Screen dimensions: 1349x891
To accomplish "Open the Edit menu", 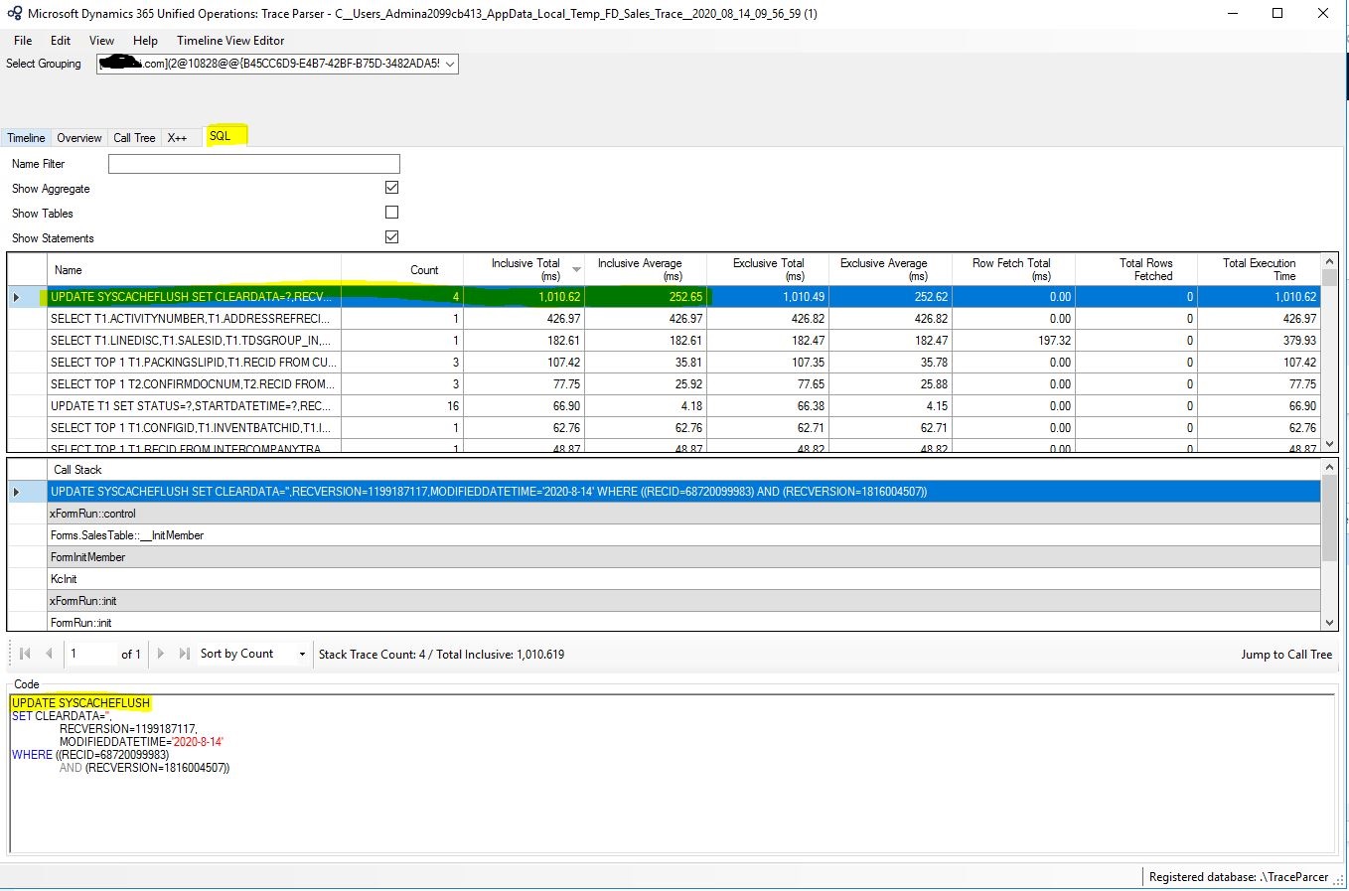I will pos(61,41).
